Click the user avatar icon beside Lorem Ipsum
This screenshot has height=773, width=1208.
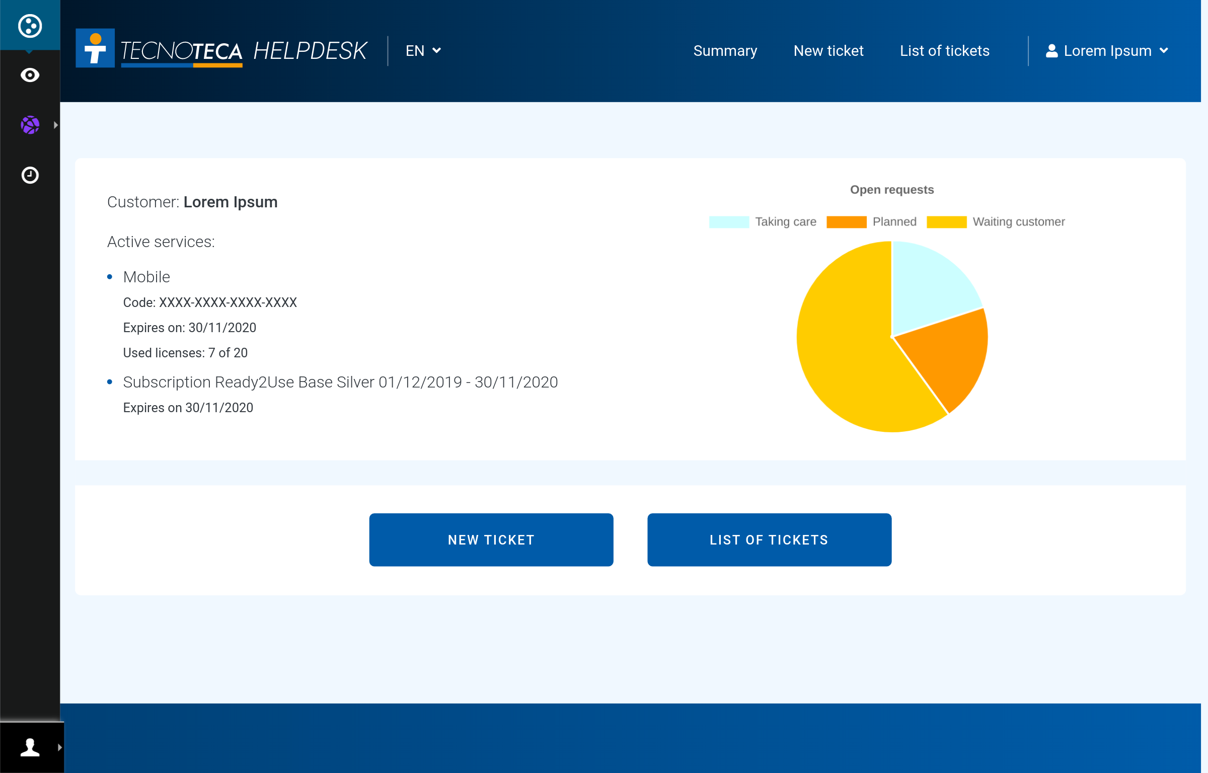[1051, 51]
